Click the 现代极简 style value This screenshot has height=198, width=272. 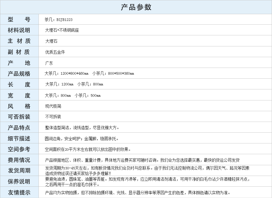53,106
